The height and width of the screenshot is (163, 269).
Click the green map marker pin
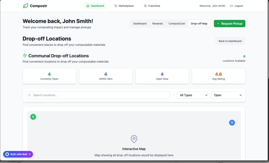(33, 117)
